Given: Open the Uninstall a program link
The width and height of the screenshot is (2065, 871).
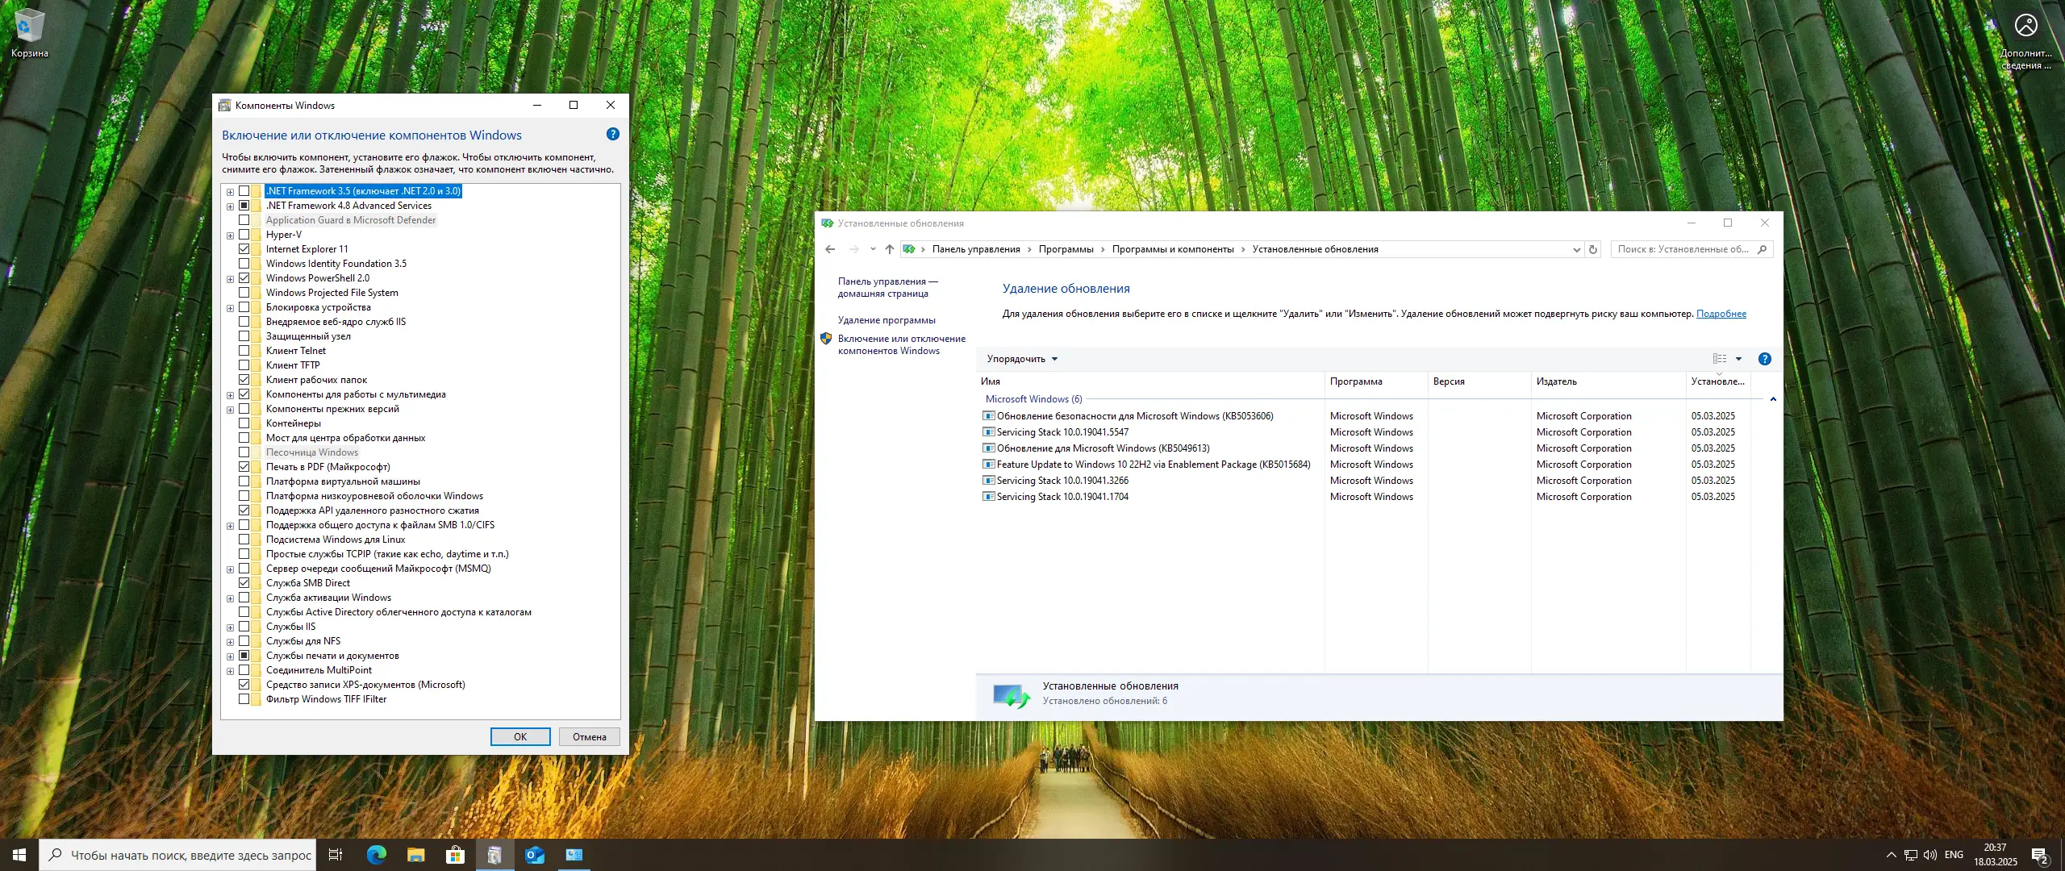Looking at the screenshot, I should pyautogui.click(x=886, y=320).
